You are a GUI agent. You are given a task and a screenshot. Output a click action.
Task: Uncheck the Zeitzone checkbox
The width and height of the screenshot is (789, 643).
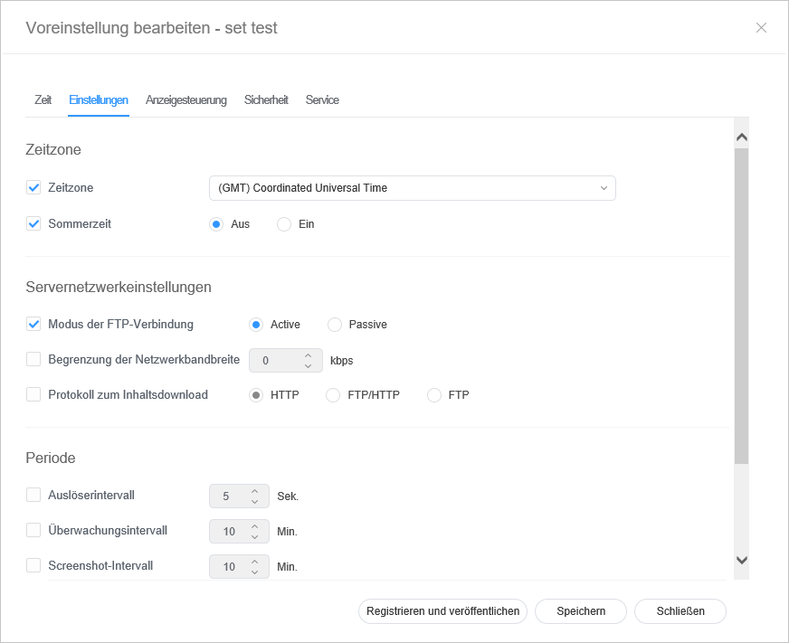(x=34, y=188)
